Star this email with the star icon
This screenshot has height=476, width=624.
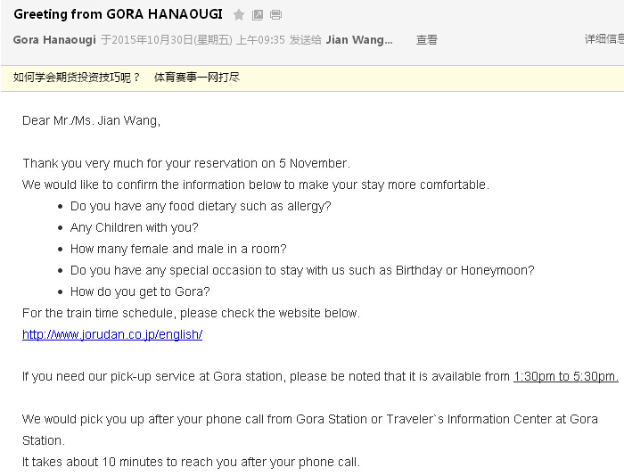(x=239, y=15)
